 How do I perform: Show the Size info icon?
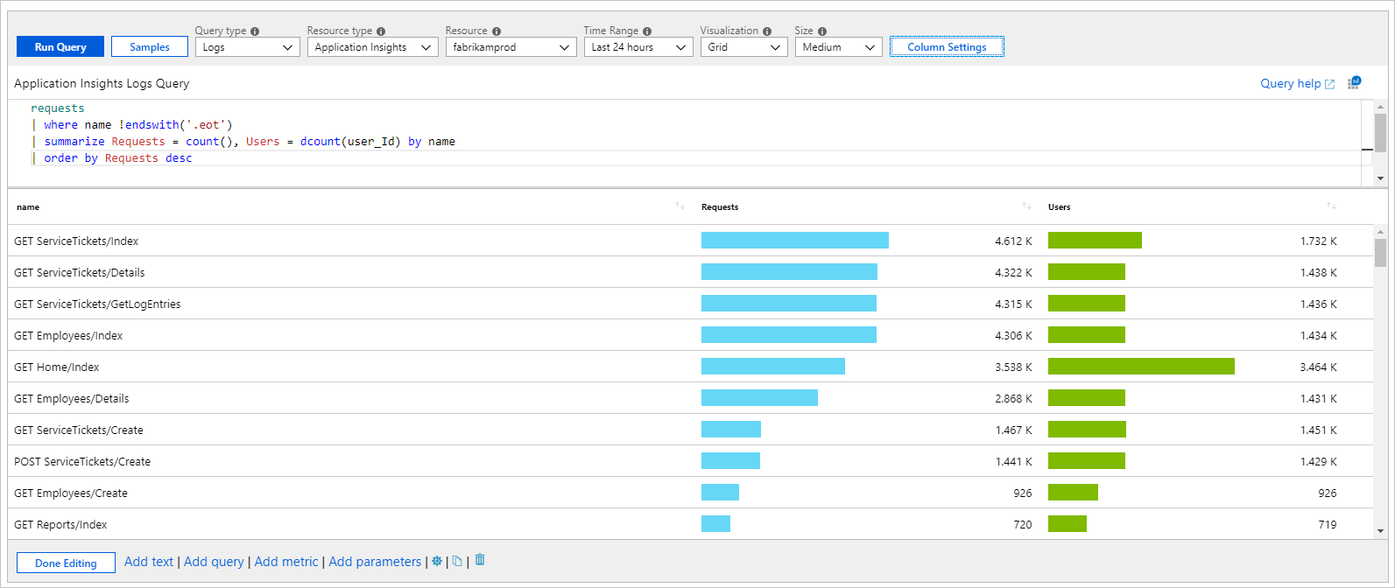[x=822, y=31]
